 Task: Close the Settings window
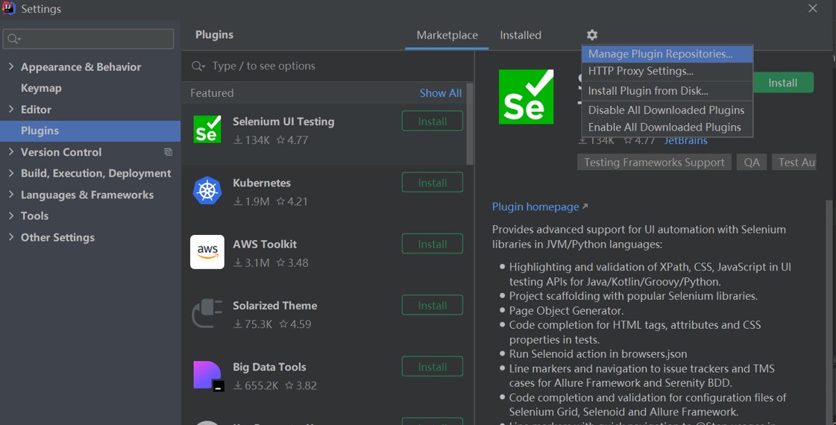point(813,8)
